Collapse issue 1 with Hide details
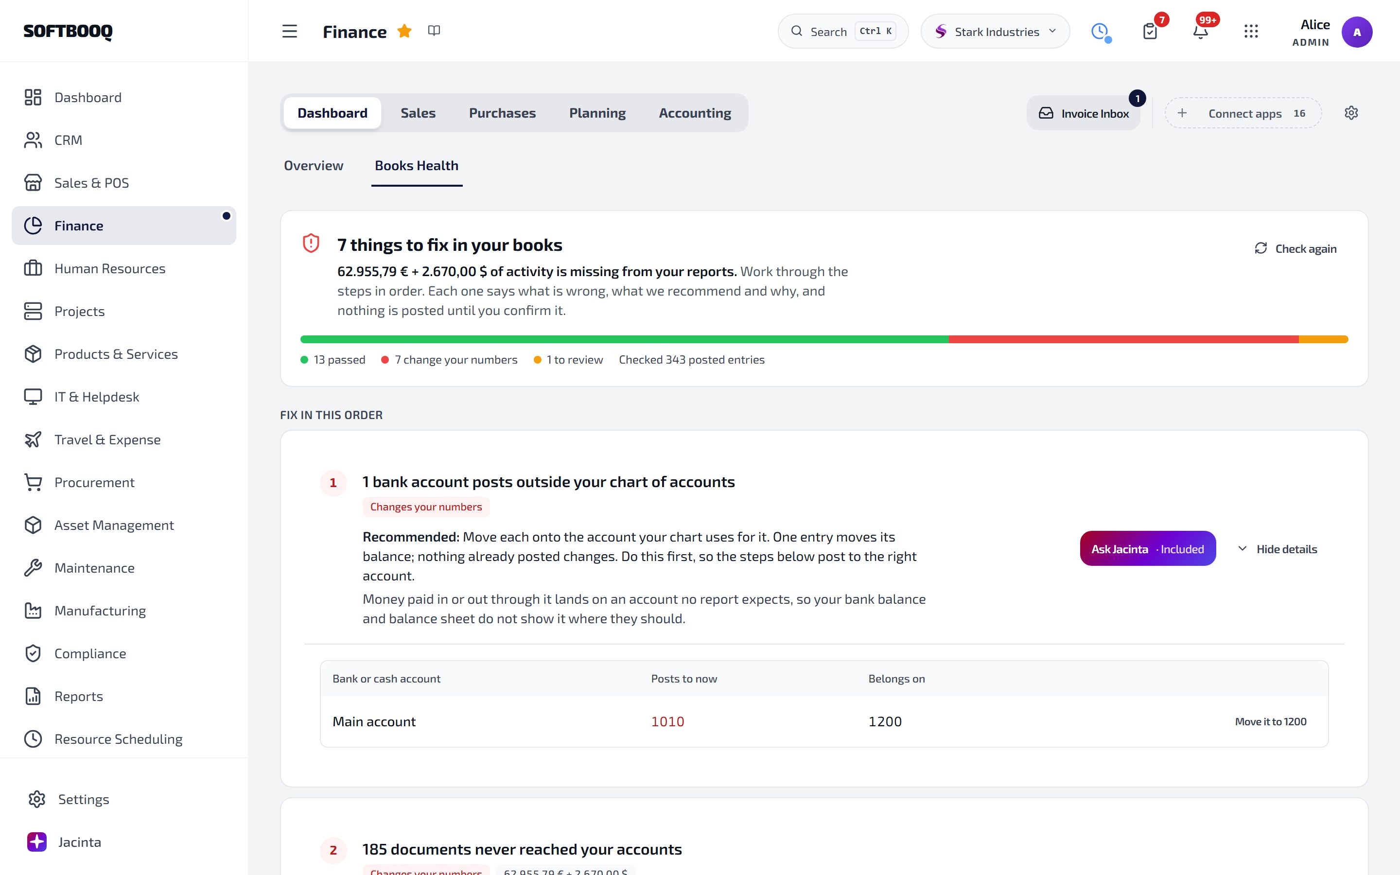The height and width of the screenshot is (875, 1400). (1277, 549)
